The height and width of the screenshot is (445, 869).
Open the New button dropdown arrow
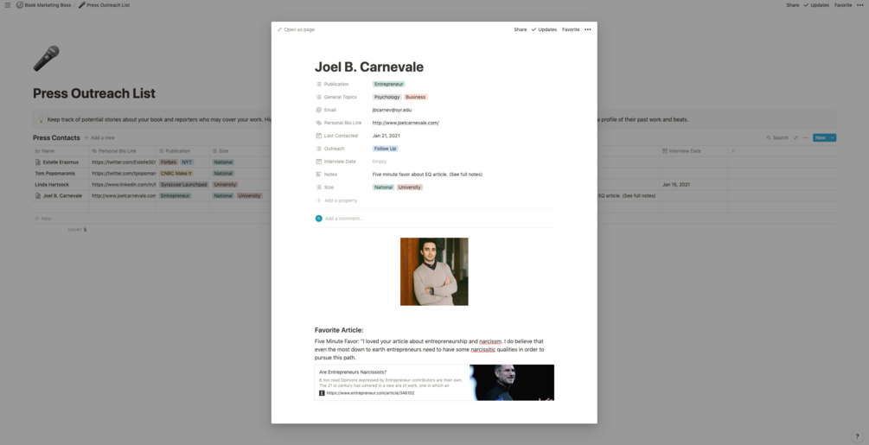pos(833,137)
